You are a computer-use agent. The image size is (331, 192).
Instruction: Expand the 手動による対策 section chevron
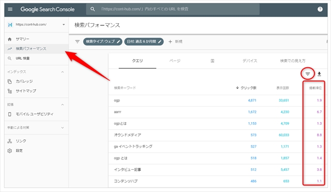coord(63,128)
